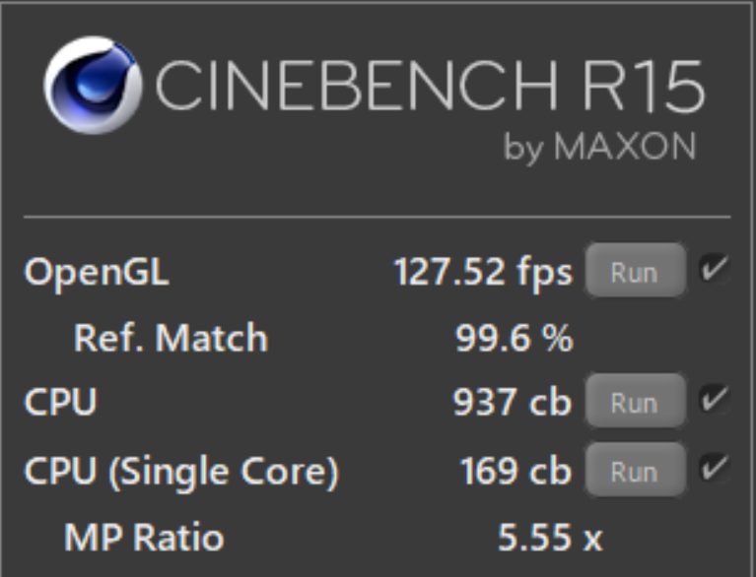The image size is (756, 577).
Task: Run the OpenGL benchmark
Action: point(634,272)
